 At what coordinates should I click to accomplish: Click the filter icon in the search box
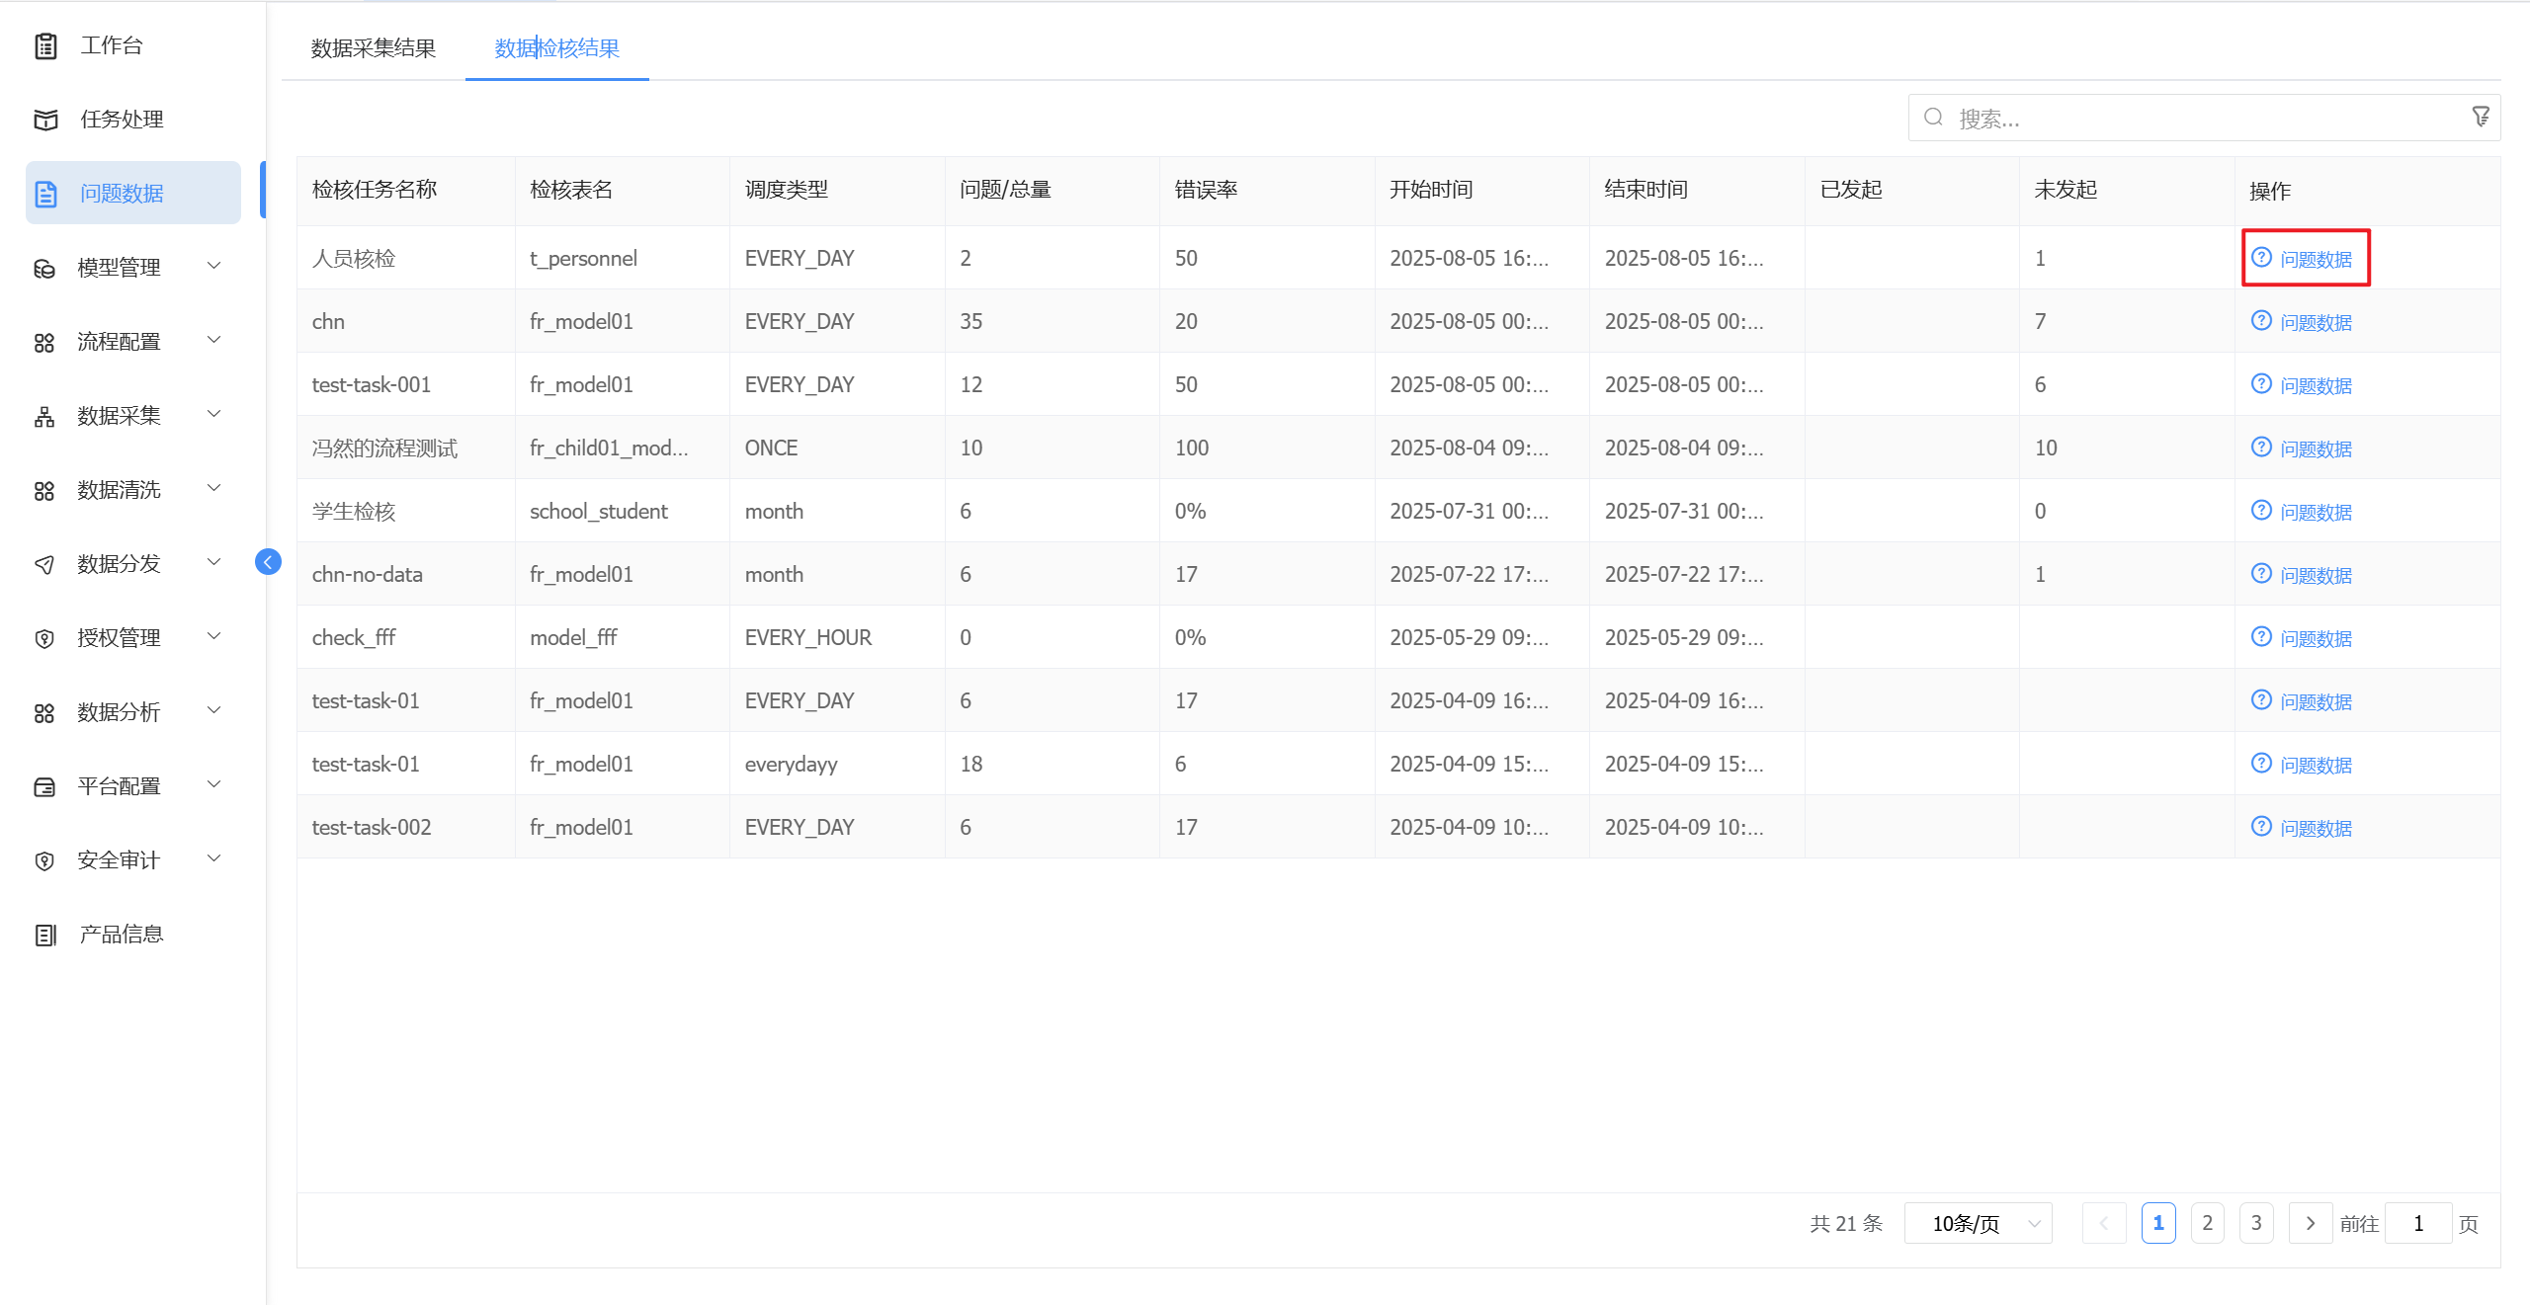[2480, 118]
